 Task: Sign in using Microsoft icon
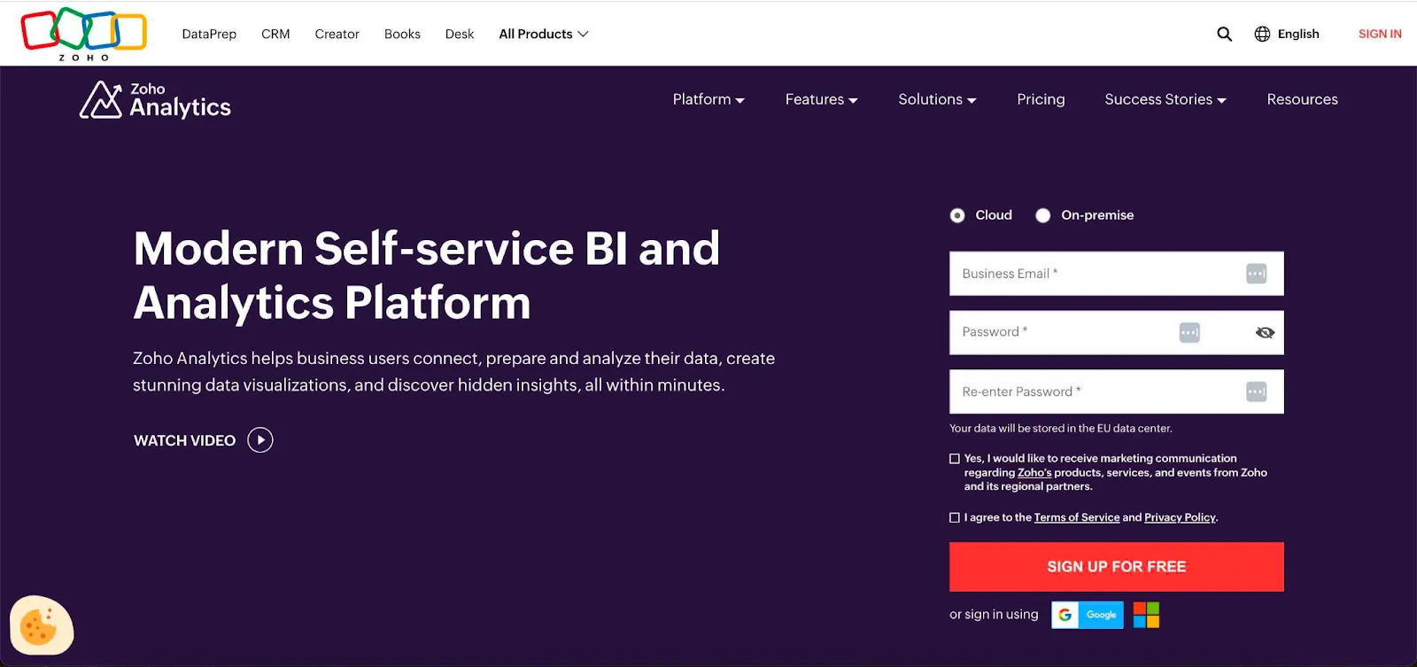coord(1146,615)
